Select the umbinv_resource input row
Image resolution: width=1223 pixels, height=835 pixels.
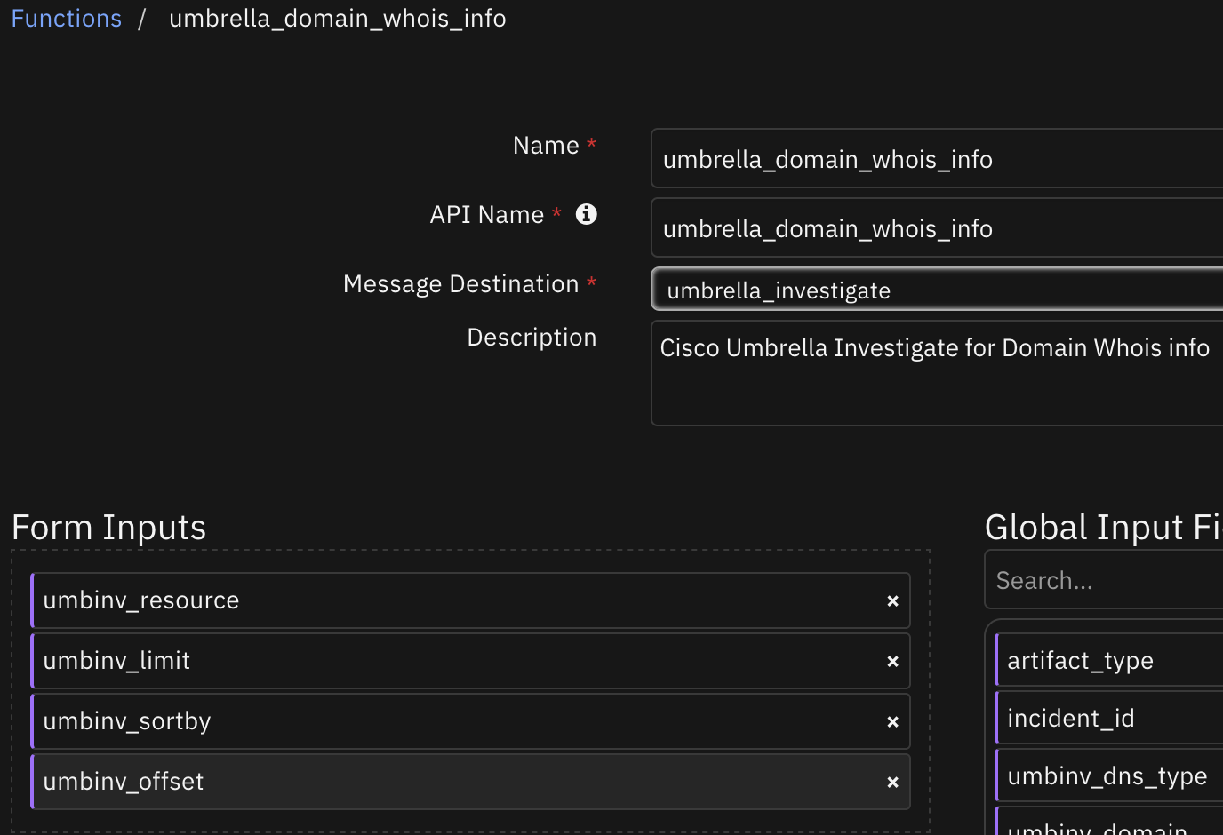[x=470, y=600]
